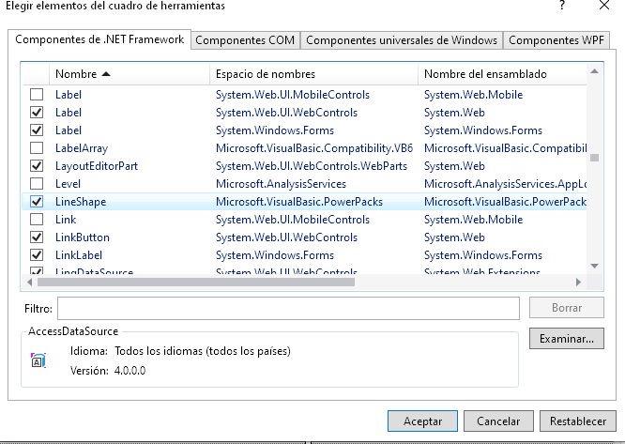Switch to Componentes WPF tab

tap(556, 40)
